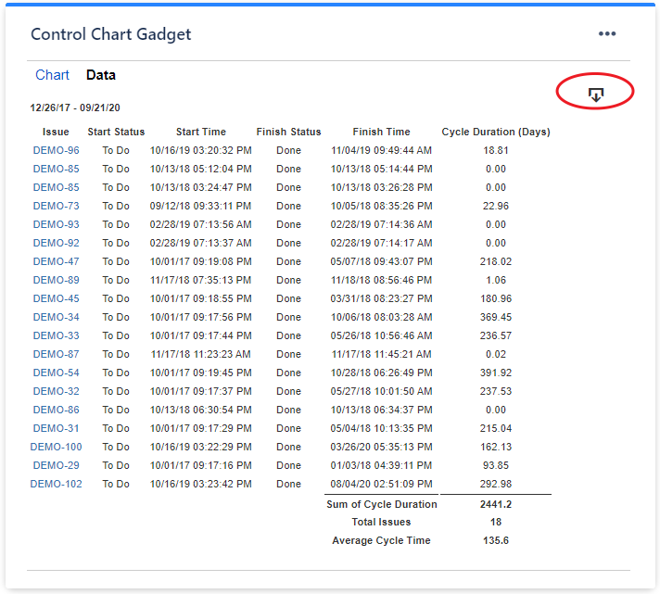Open issue DEMO-102 link
Viewport: 660px width, 594px height.
56,484
